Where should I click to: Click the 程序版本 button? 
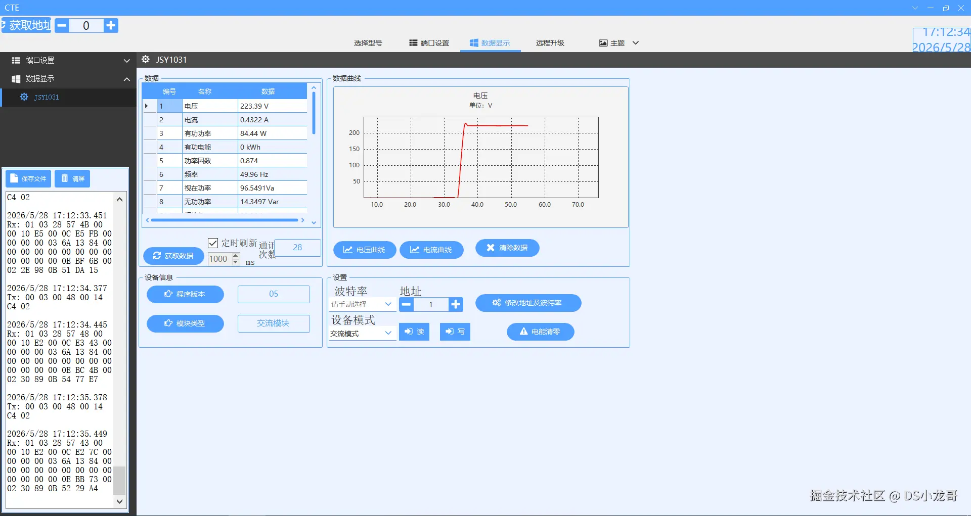tap(185, 294)
